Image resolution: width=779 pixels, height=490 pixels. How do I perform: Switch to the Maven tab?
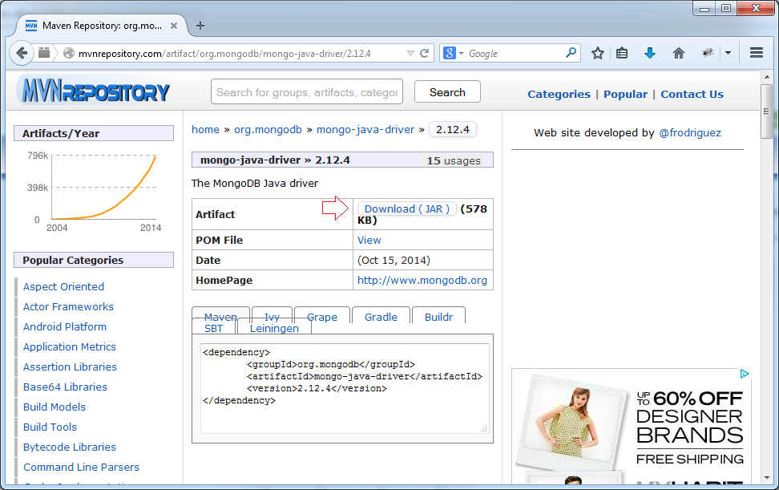[x=220, y=315]
